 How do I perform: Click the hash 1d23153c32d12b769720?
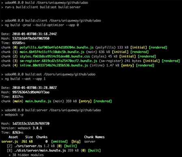point(31,124)
